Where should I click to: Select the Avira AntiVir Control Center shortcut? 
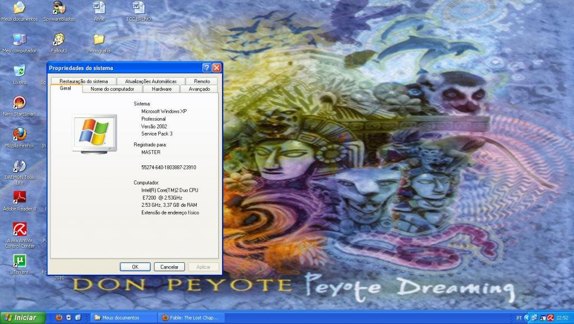(20, 235)
